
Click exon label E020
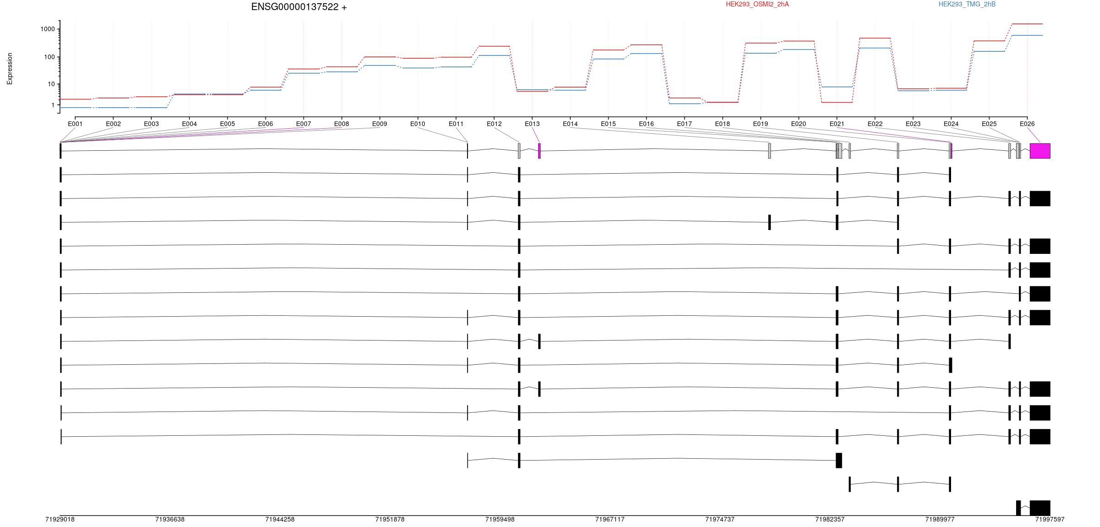click(798, 124)
